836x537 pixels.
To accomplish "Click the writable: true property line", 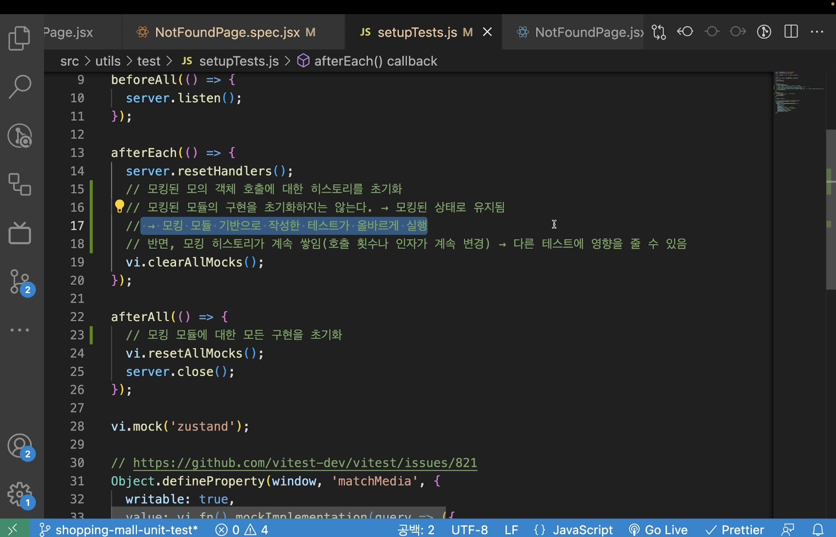I will 180,499.
